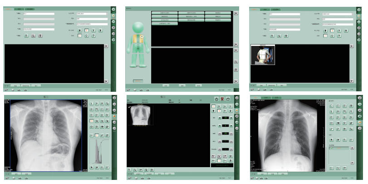Select the magnifier zoom tool in viewer tool grid
Viewport: 368px width, 184px height.
click(351, 112)
